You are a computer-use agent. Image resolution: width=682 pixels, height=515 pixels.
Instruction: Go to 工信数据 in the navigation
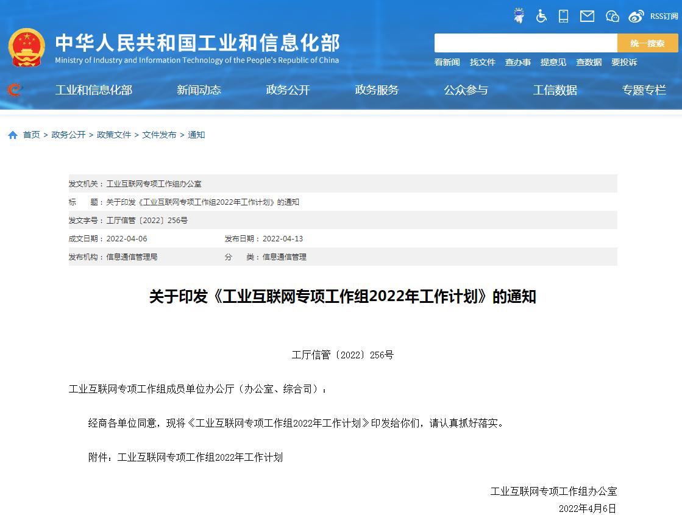[555, 90]
